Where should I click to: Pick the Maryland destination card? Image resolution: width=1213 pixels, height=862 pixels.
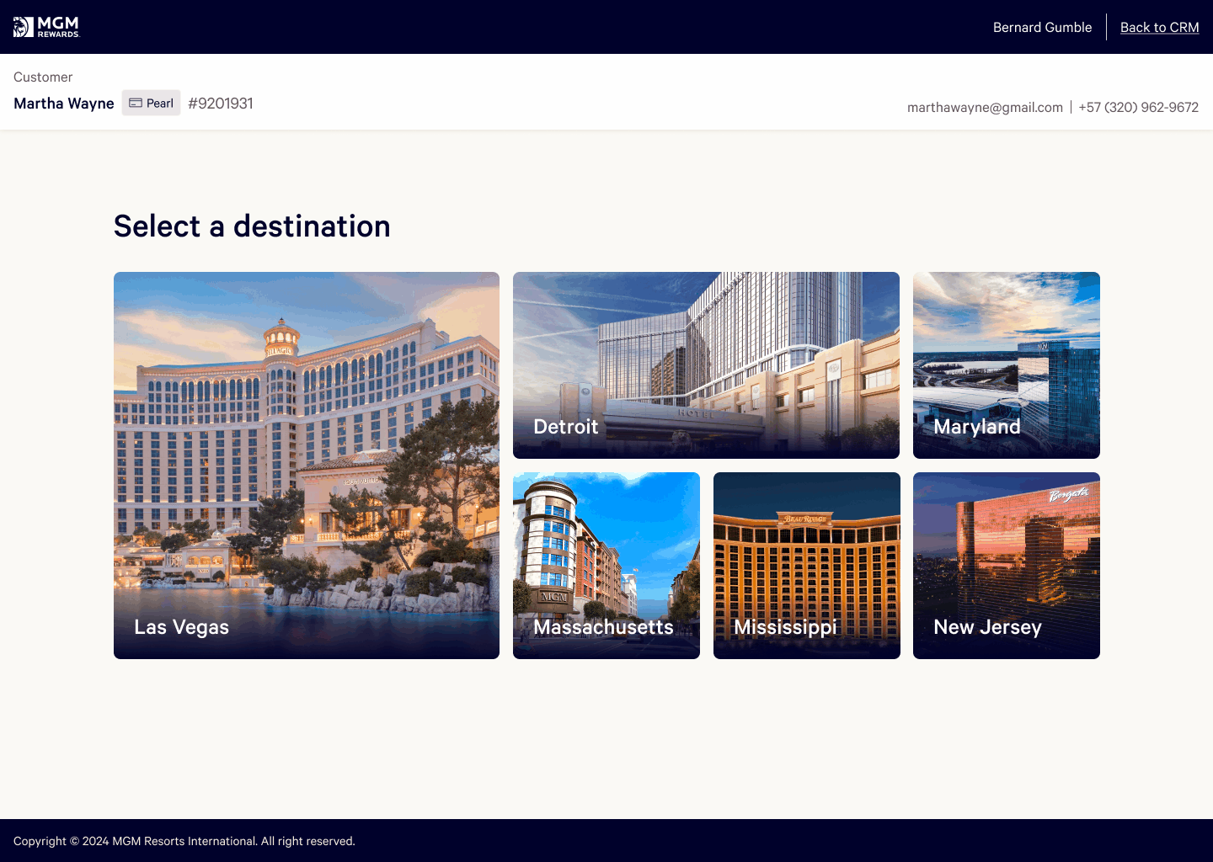coord(1007,365)
